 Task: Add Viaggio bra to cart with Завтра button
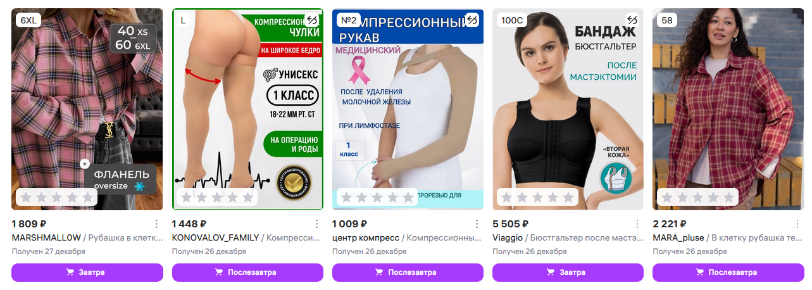point(568,272)
